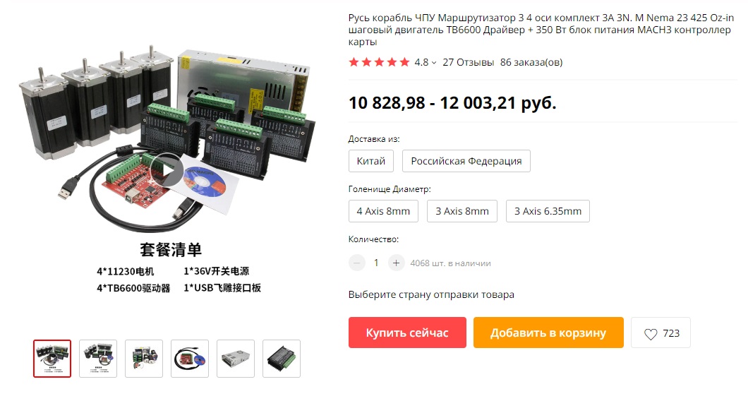Click the heart wishlist icon showing 723
748x401 pixels.
tap(660, 333)
